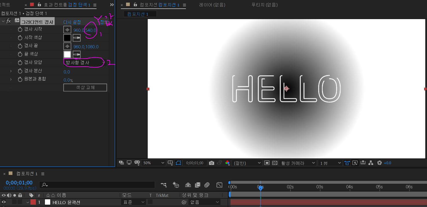
Task: Click the always preview this view icon
Action: point(121,163)
